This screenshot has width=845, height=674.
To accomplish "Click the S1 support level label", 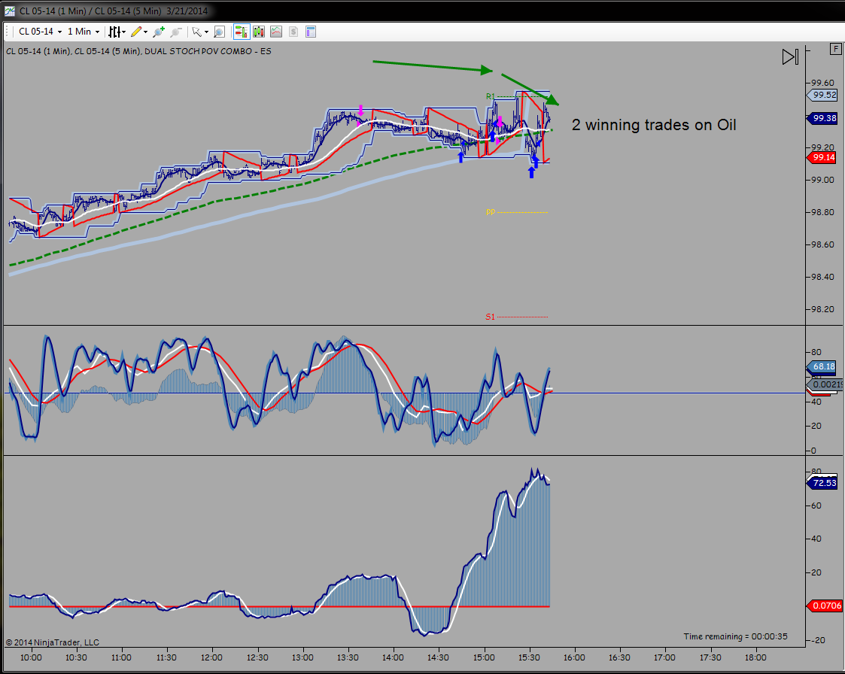I will click(490, 317).
